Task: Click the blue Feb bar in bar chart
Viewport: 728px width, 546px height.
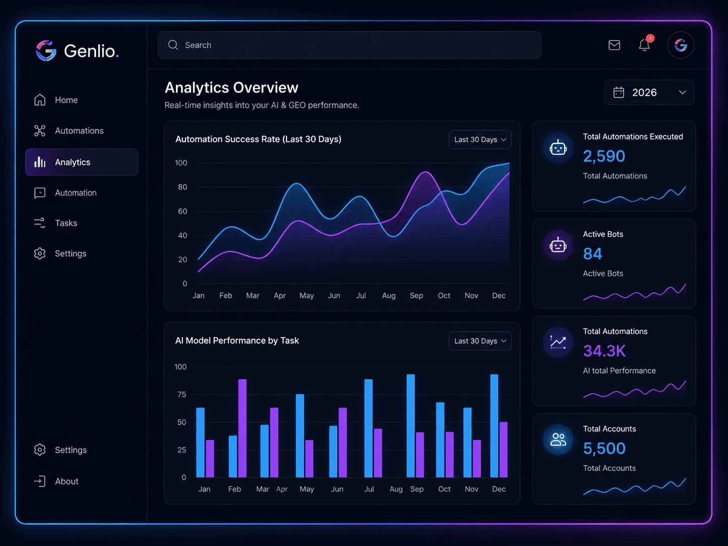Action: 233,457
